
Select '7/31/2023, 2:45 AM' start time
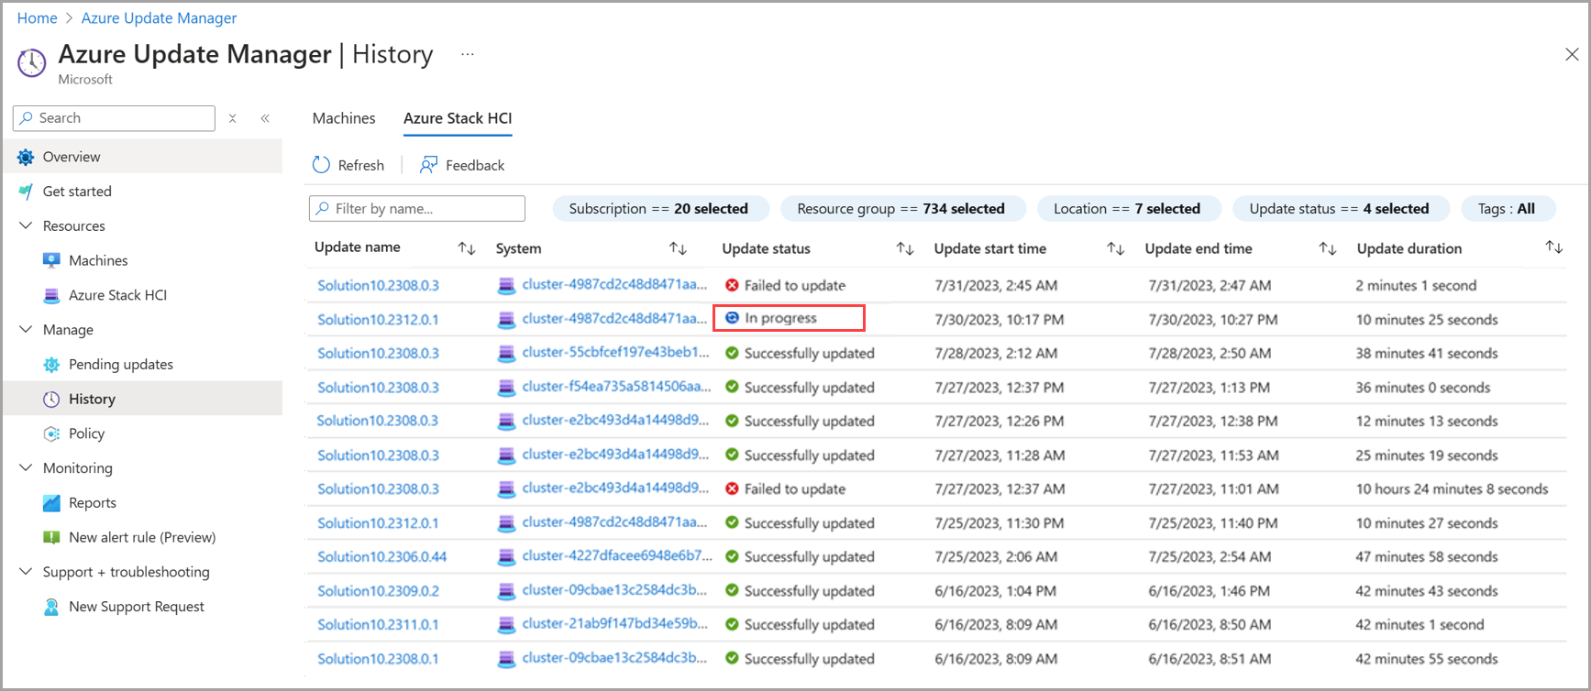tap(996, 286)
